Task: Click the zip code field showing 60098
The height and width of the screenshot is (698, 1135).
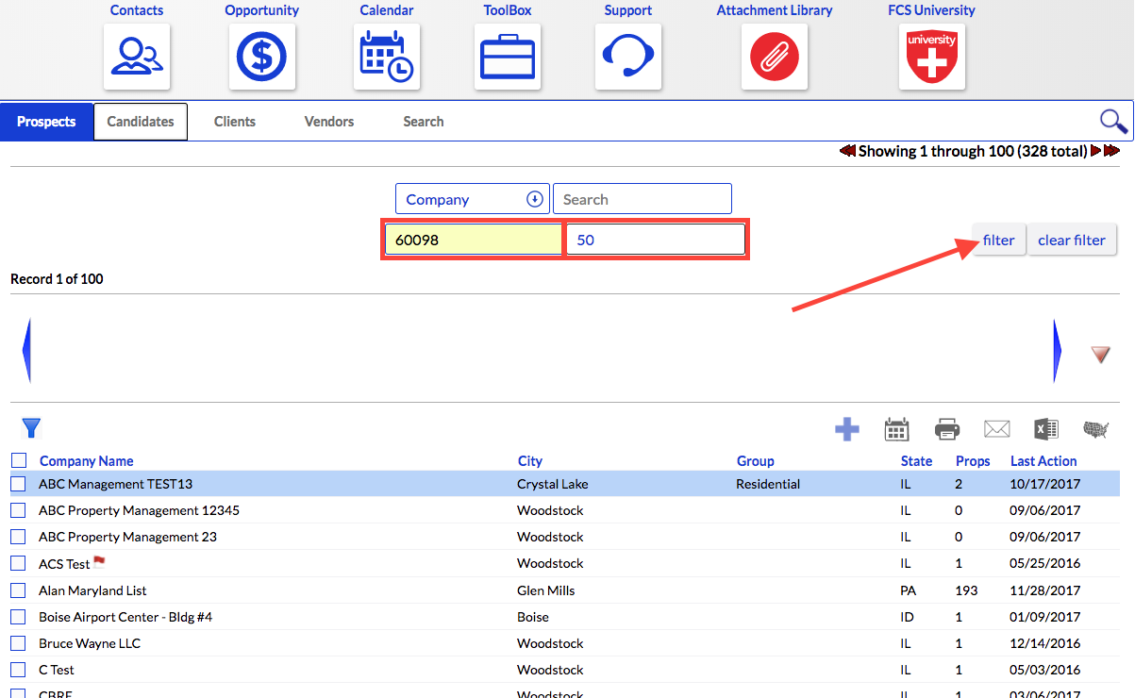Action: [x=474, y=240]
